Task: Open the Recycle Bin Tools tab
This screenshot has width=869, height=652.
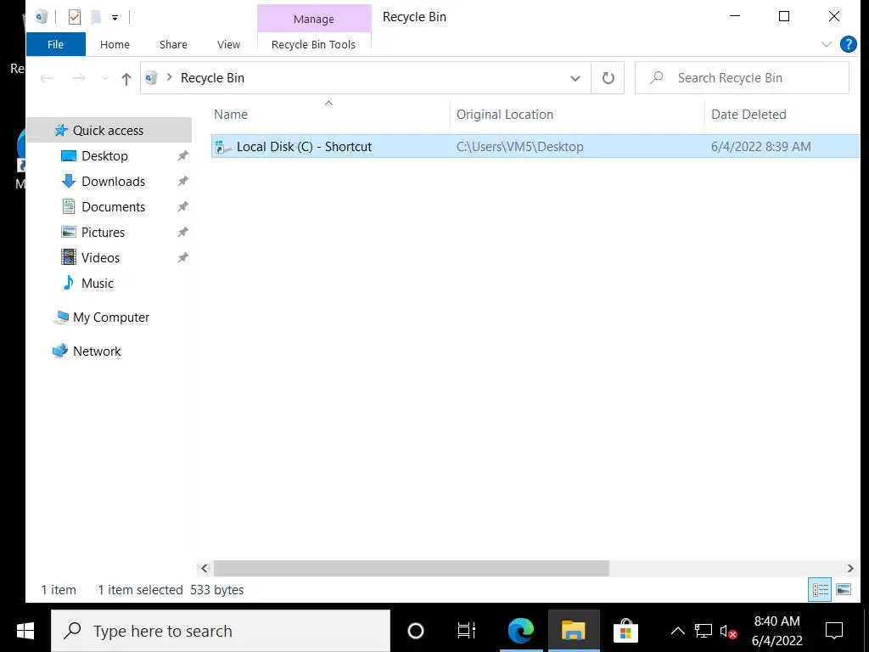Action: (314, 44)
